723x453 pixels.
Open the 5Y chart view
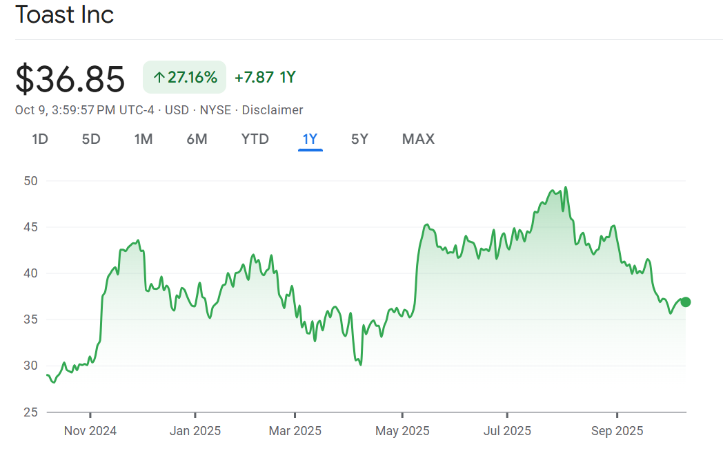tap(359, 139)
